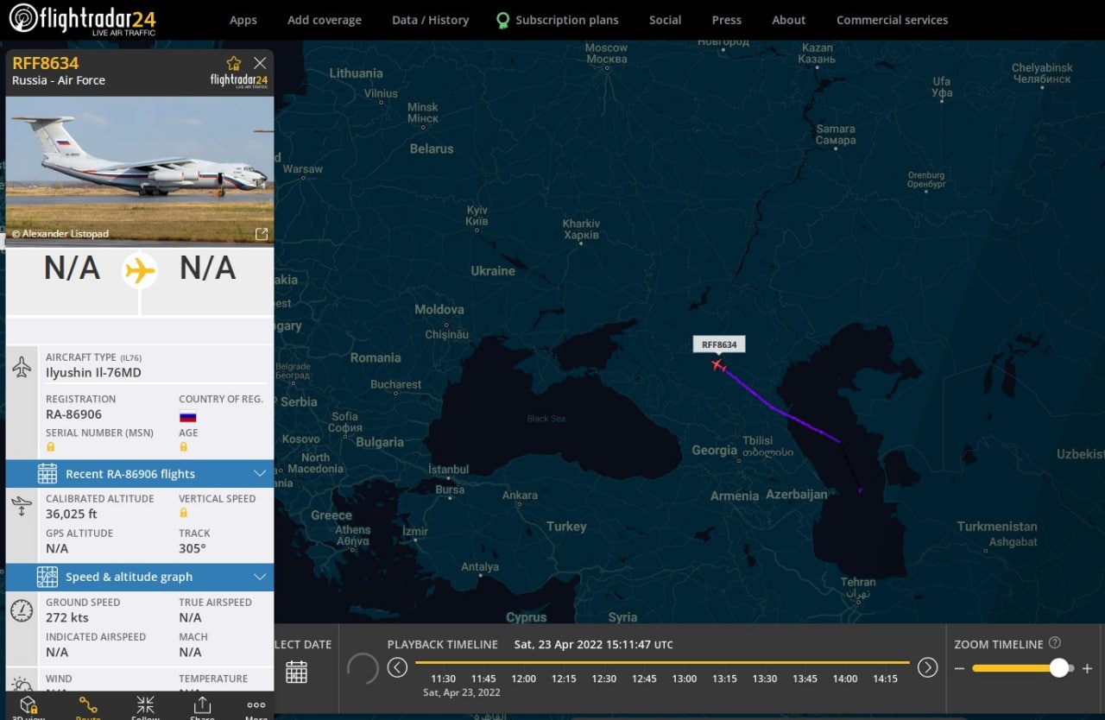Image resolution: width=1105 pixels, height=720 pixels.
Task: Adjust the Zoom Timeline slider handle
Action: click(x=1059, y=668)
